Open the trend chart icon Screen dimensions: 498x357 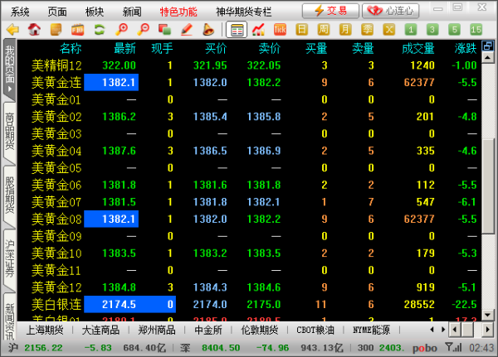click(x=258, y=30)
